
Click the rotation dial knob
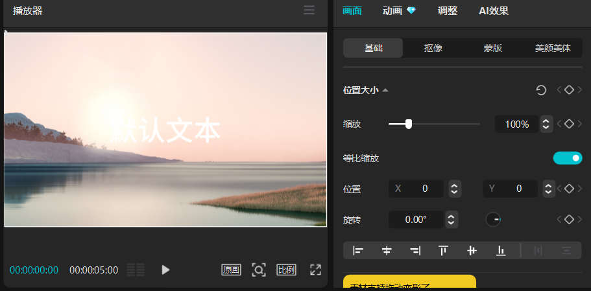(x=493, y=220)
